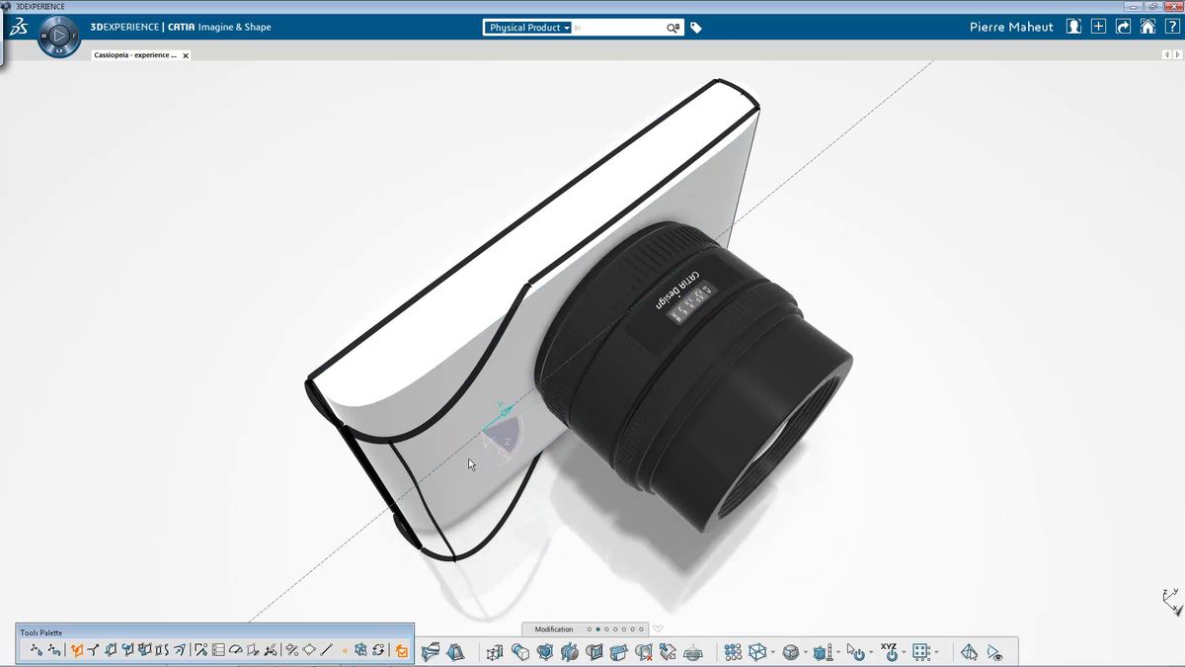Open dropdown next to XYZ power icon
Image resolution: width=1185 pixels, height=667 pixels.
pos(904,652)
